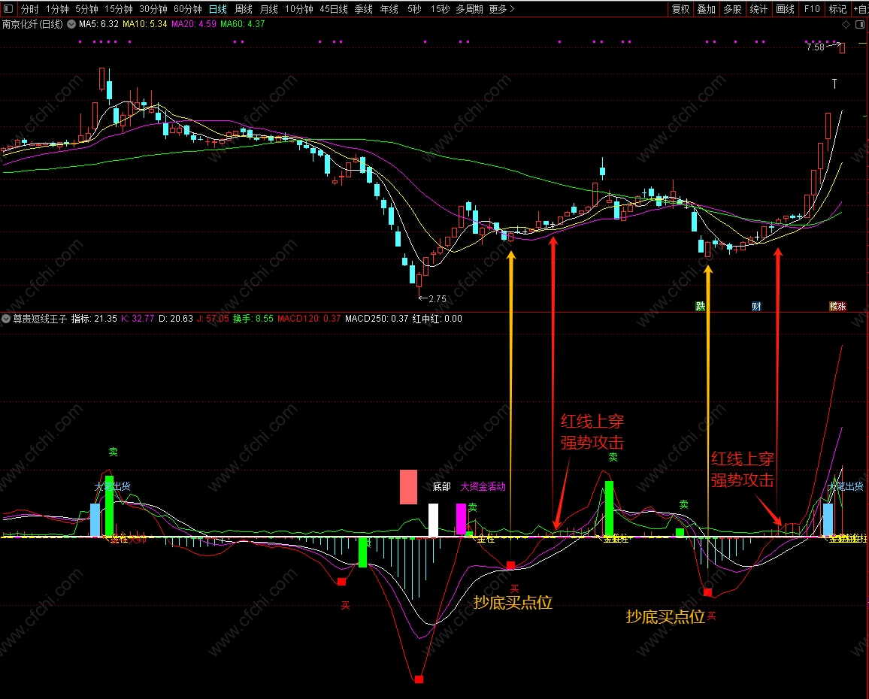Expand 更多 period options
Viewport: 869px width, 699px height.
tap(501, 9)
